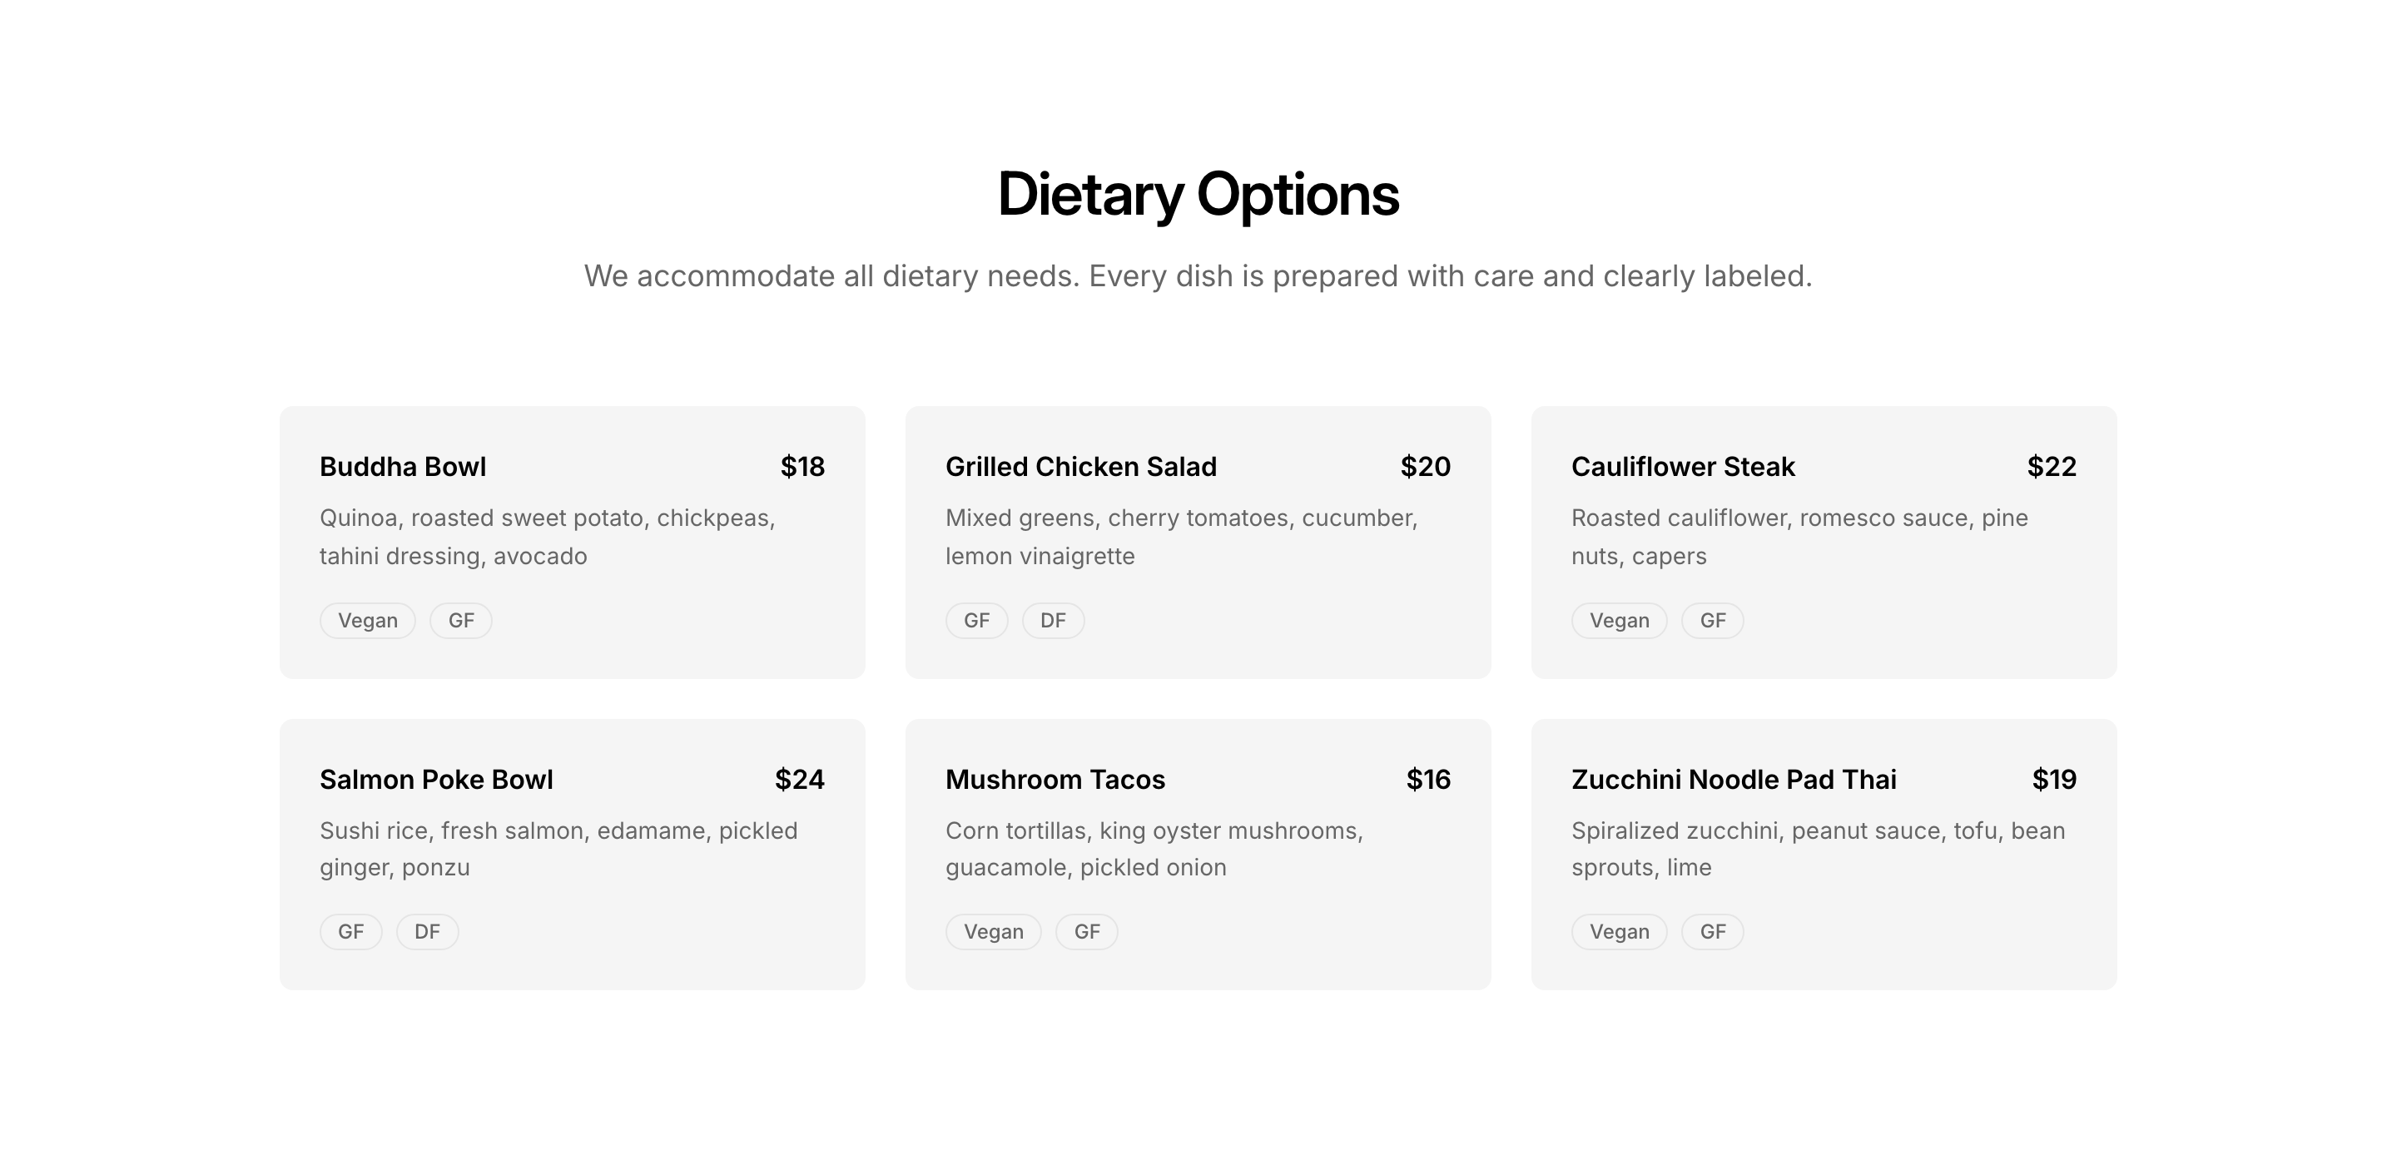Open the Salmon Poke Bowl item

435,779
